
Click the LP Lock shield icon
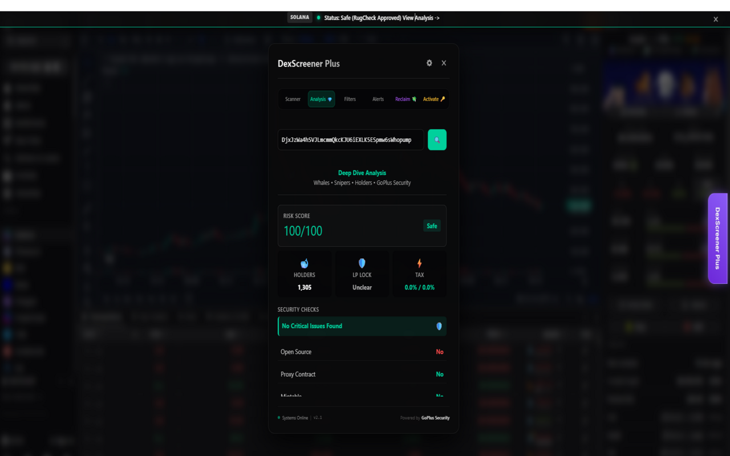pyautogui.click(x=362, y=263)
